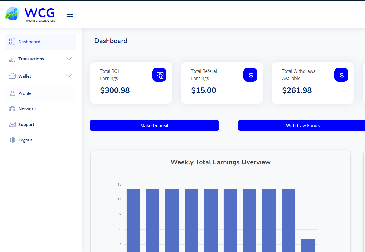The image size is (365, 252).
Task: Click the WCG chart logo icon
Action: coord(12,14)
